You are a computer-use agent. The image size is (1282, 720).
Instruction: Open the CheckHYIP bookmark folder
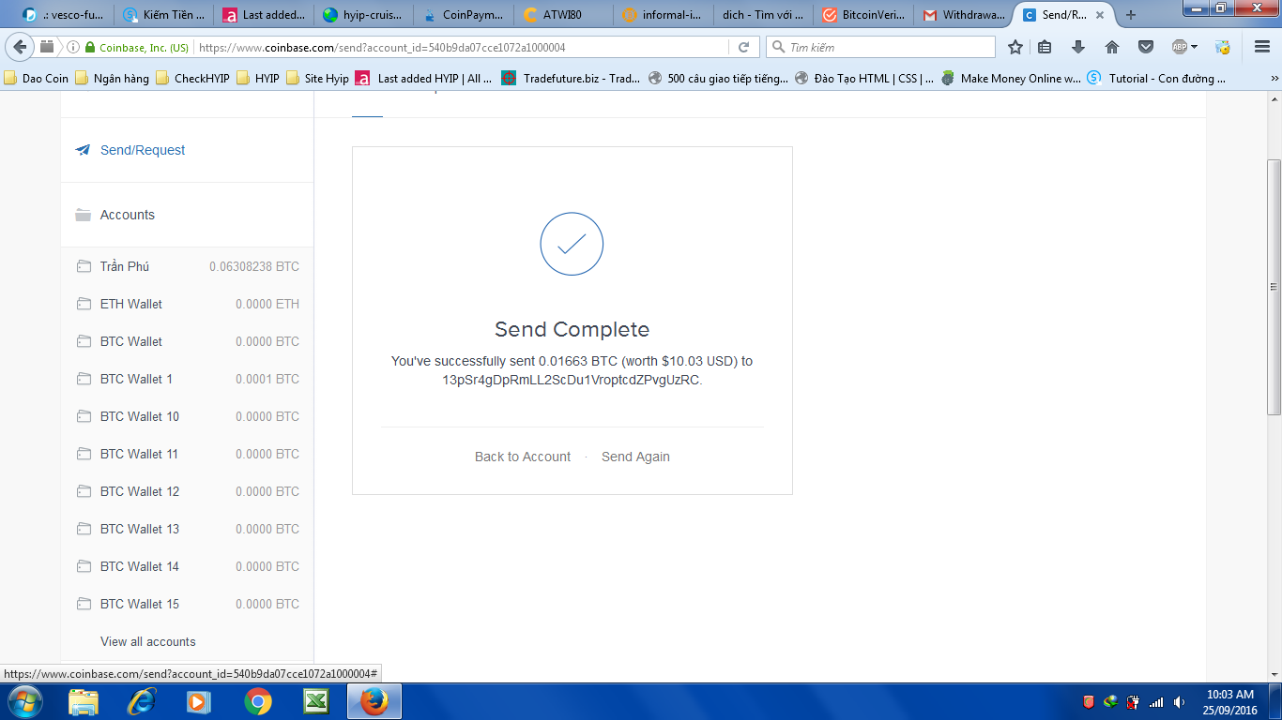tap(192, 79)
